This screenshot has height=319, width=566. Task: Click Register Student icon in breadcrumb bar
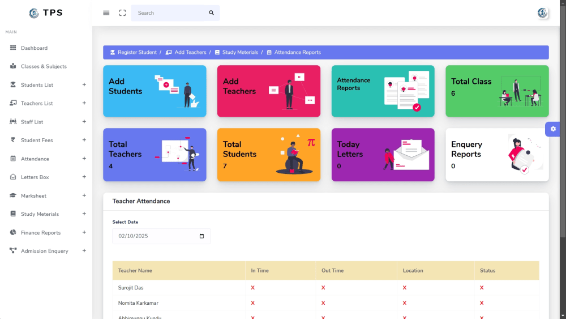(x=113, y=52)
